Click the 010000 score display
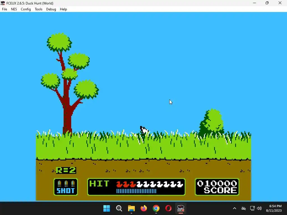The width and height of the screenshot is (287, 215). [x=217, y=184]
